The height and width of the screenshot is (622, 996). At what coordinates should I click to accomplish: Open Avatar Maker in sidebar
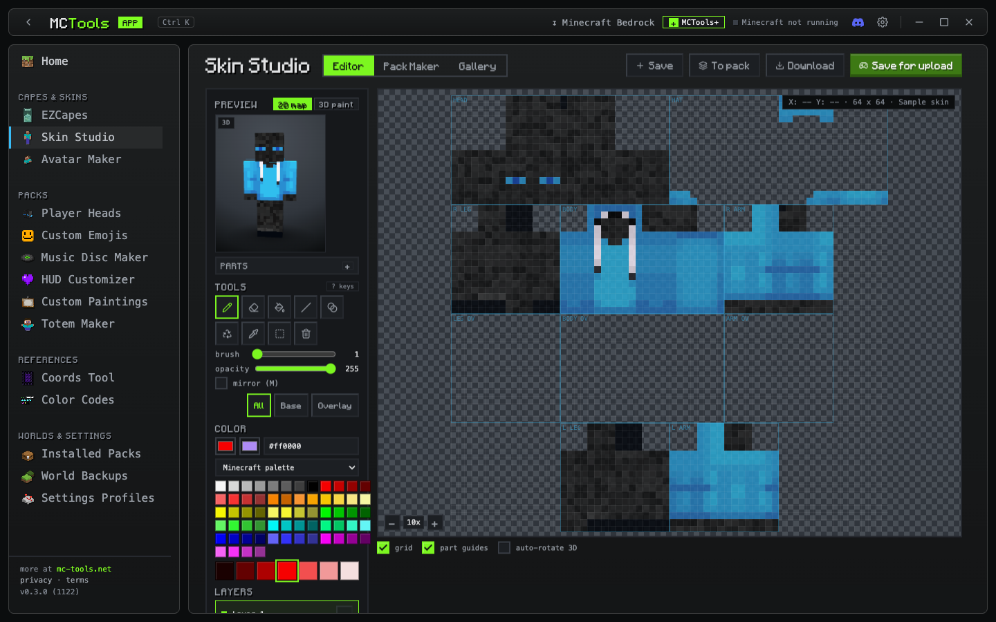tap(86, 160)
